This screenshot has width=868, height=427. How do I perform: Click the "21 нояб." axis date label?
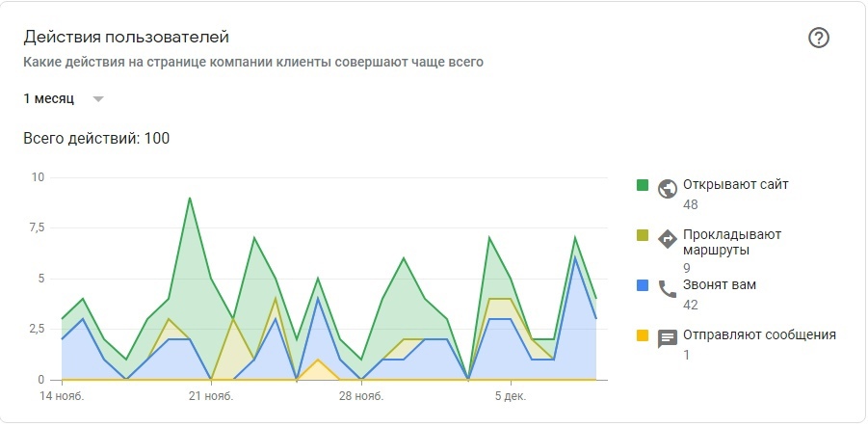click(x=212, y=395)
